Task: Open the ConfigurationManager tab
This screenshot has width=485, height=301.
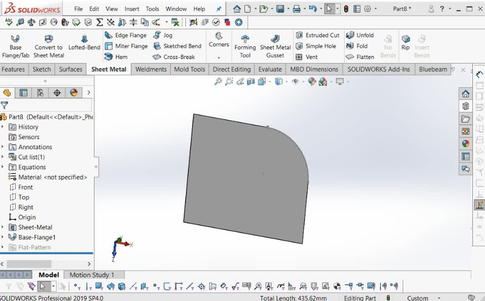Action: click(40, 93)
